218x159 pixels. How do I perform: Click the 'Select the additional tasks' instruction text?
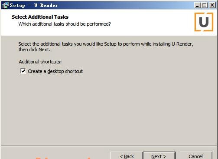point(106,44)
